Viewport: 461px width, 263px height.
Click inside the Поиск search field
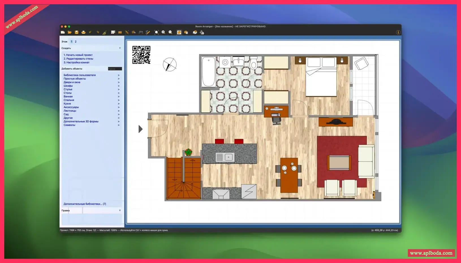pyautogui.click(x=115, y=69)
